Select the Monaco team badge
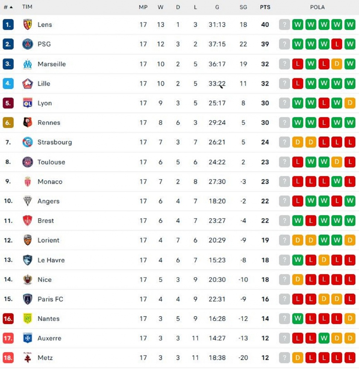359x369 pixels. coord(27,181)
